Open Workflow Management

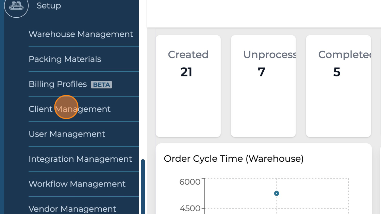coord(77,184)
